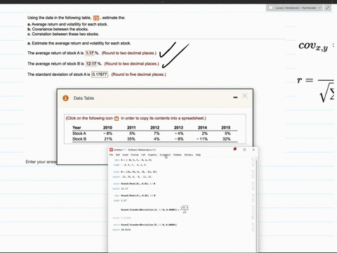337x253 pixels.
Task: Click the Round[Mean[A], 0.01] // N input
Action: tap(138, 195)
